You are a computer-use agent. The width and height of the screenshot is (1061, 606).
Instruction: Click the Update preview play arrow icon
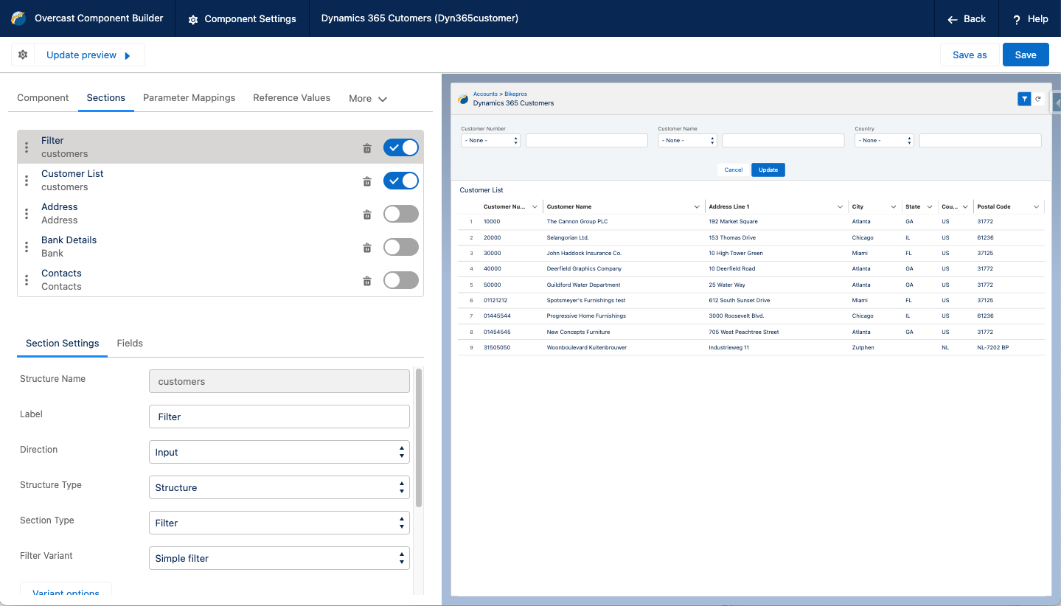pos(128,55)
